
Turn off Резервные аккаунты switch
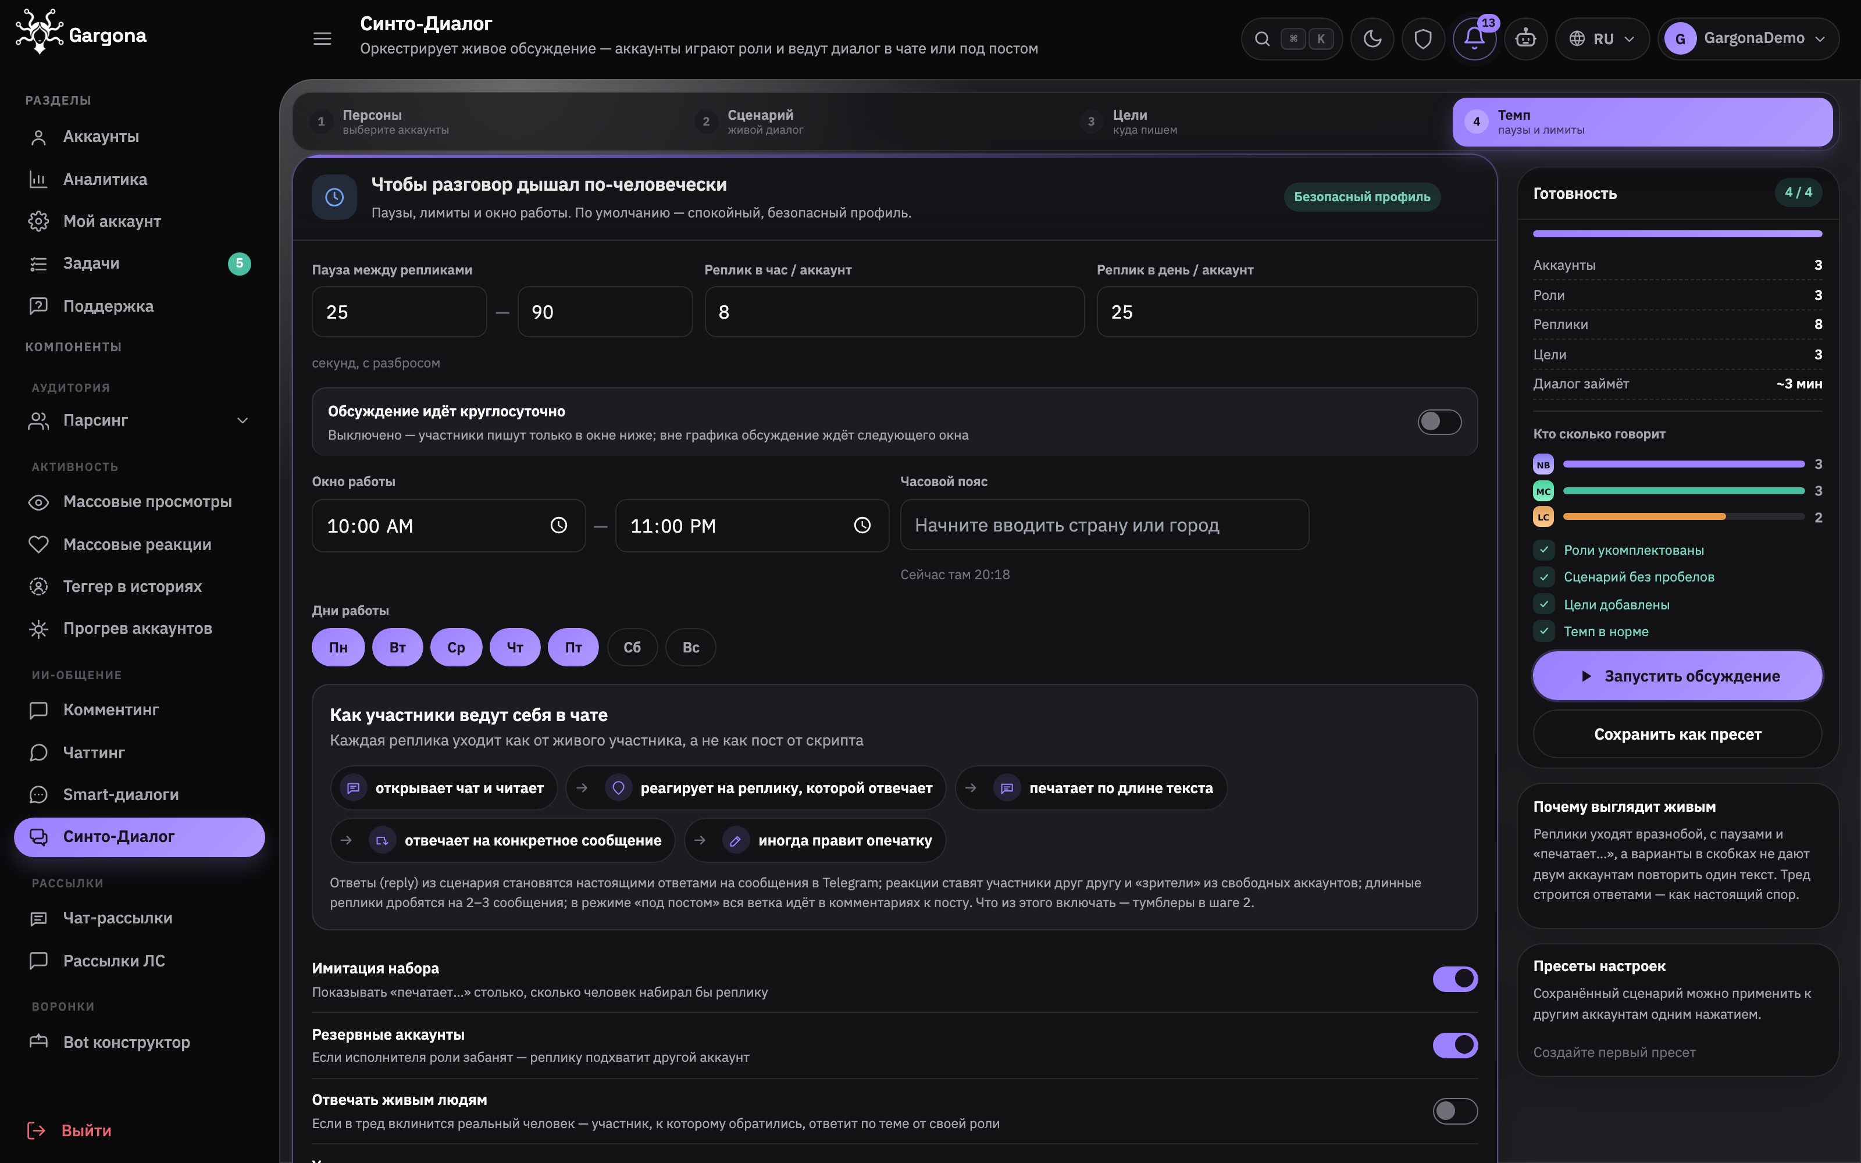click(1455, 1044)
